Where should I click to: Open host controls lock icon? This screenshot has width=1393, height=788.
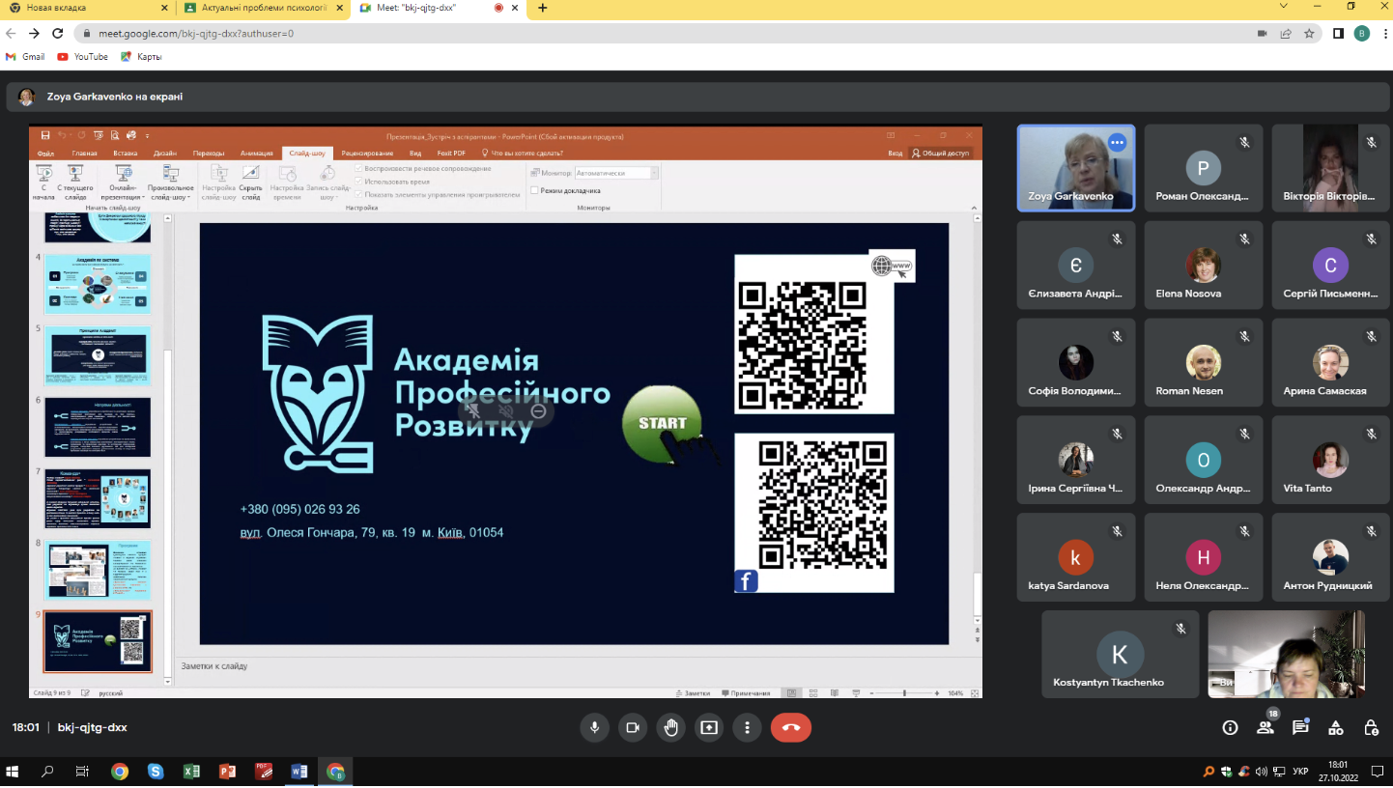pos(1371,727)
